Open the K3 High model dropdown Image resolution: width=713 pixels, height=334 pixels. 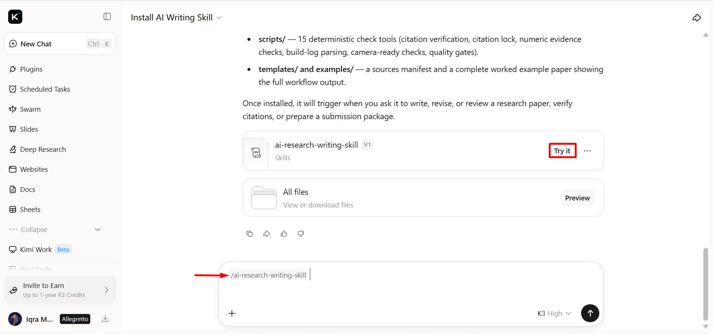[554, 313]
